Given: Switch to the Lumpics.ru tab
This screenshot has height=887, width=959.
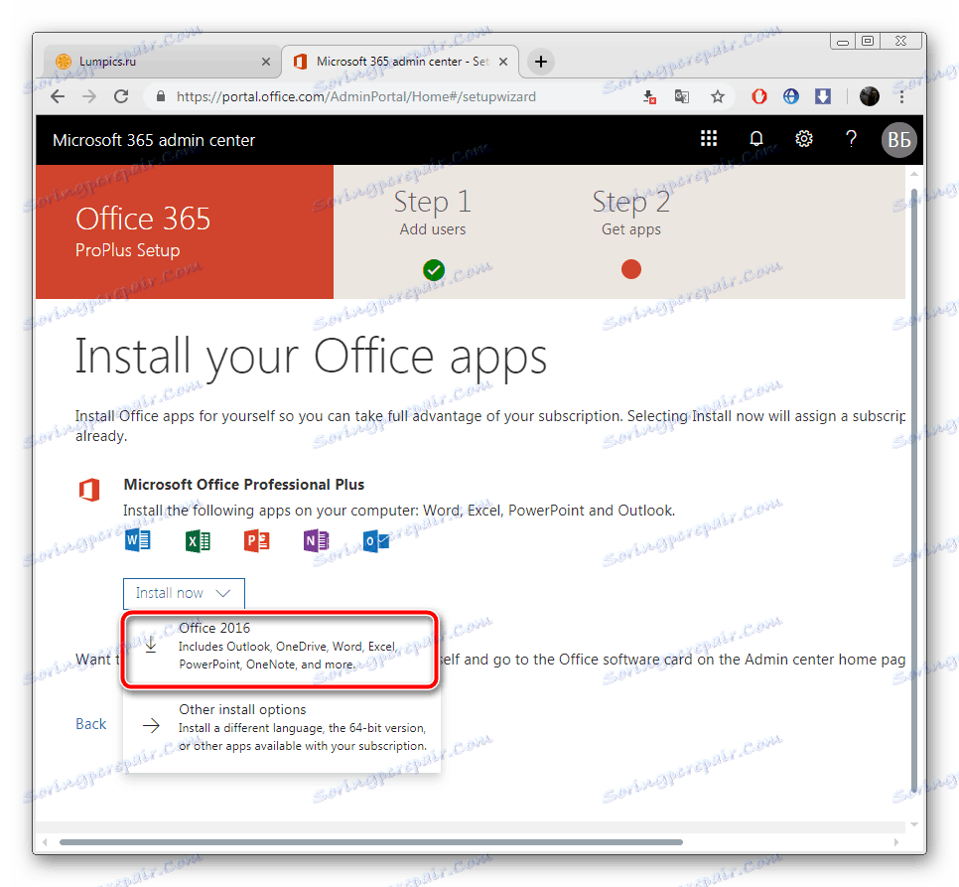Looking at the screenshot, I should [x=160, y=62].
